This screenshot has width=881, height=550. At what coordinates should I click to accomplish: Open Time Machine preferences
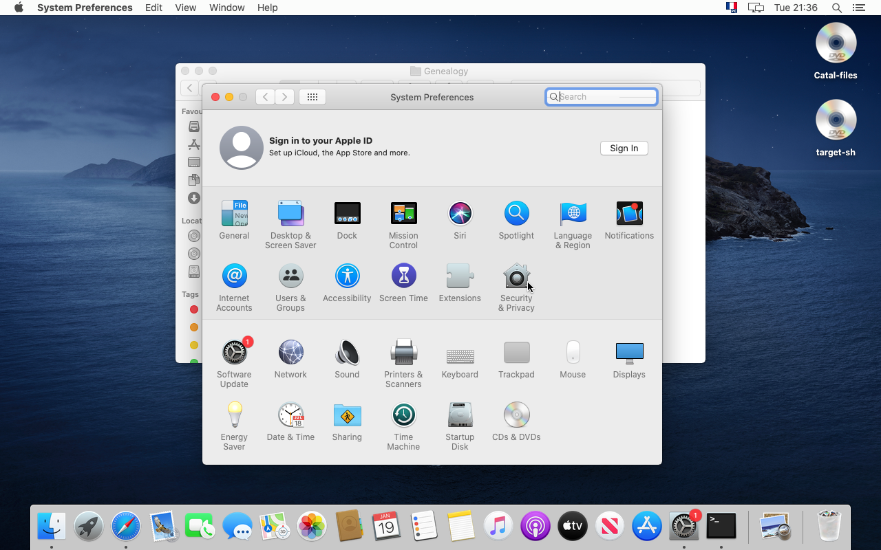pyautogui.click(x=403, y=426)
